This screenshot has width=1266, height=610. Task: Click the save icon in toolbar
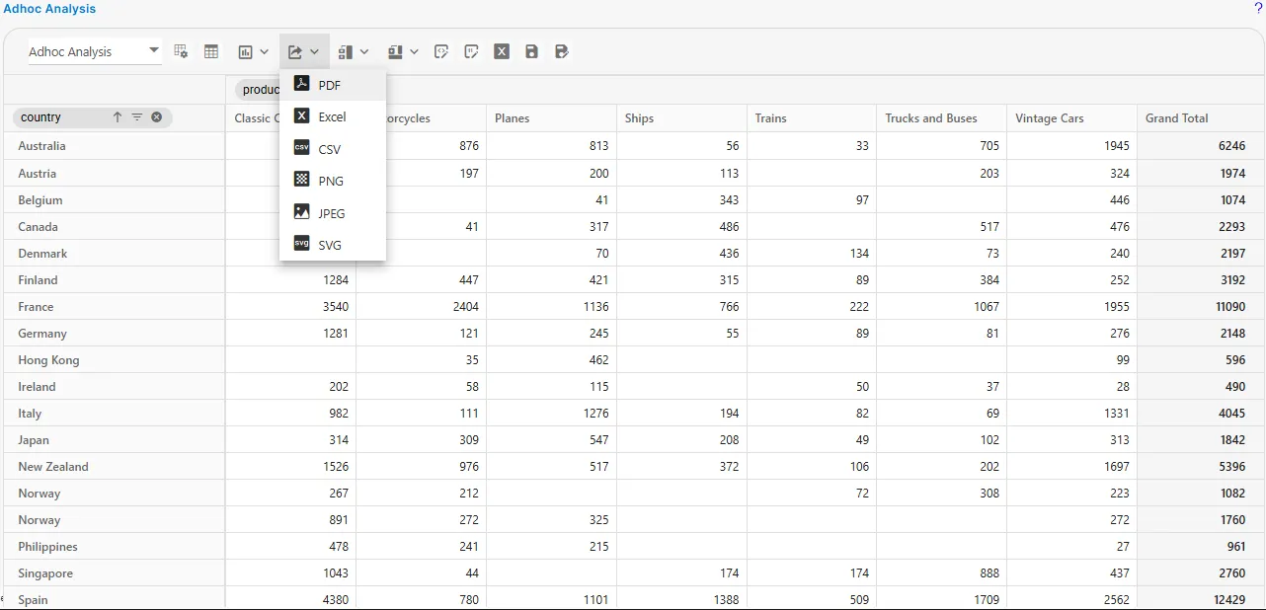point(531,51)
